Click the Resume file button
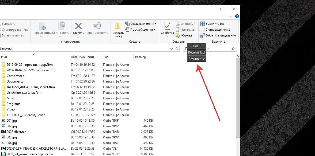This screenshot has width=315, height=156. coord(196,59)
